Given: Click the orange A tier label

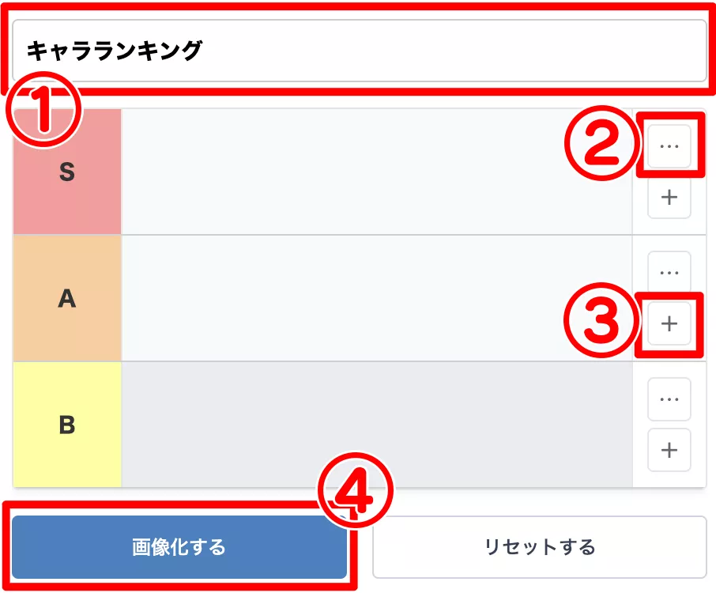Looking at the screenshot, I should (x=67, y=296).
